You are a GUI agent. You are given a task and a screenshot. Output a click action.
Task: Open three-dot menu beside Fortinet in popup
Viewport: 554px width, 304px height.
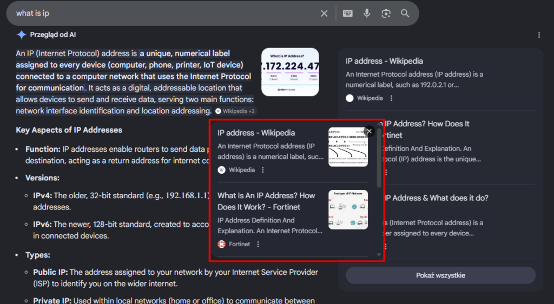pyautogui.click(x=258, y=244)
